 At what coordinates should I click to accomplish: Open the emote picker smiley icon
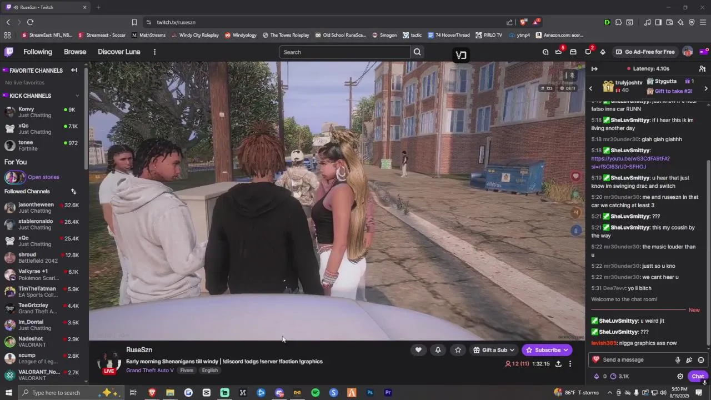pyautogui.click(x=701, y=360)
